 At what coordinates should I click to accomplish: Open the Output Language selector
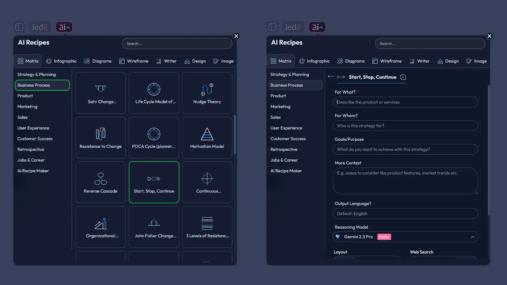tap(406, 213)
